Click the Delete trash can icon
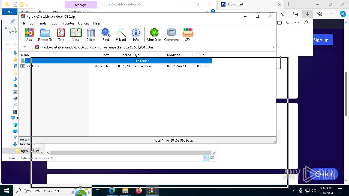 tap(91, 35)
